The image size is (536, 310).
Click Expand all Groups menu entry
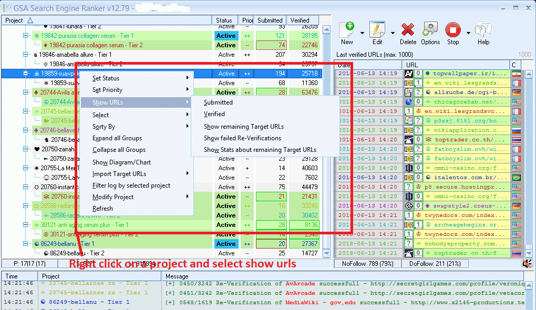[x=117, y=138]
